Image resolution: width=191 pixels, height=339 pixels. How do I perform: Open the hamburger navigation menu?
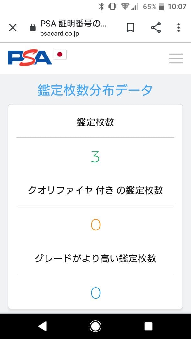[x=176, y=58]
